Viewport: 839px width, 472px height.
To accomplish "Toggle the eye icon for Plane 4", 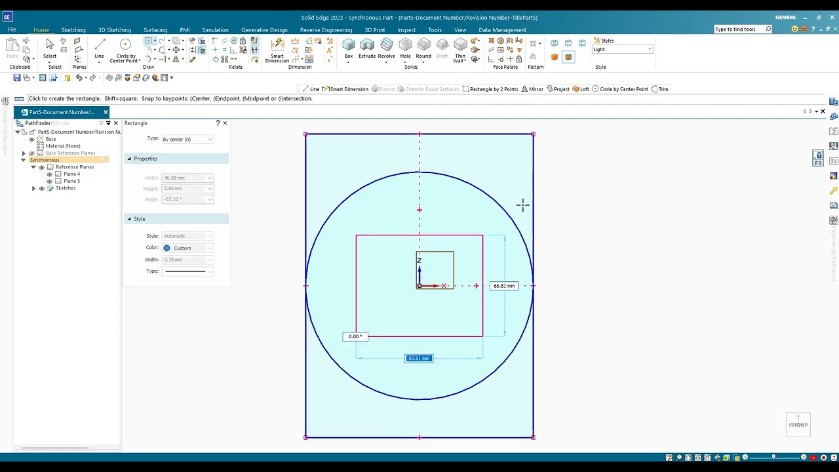I will [x=49, y=174].
